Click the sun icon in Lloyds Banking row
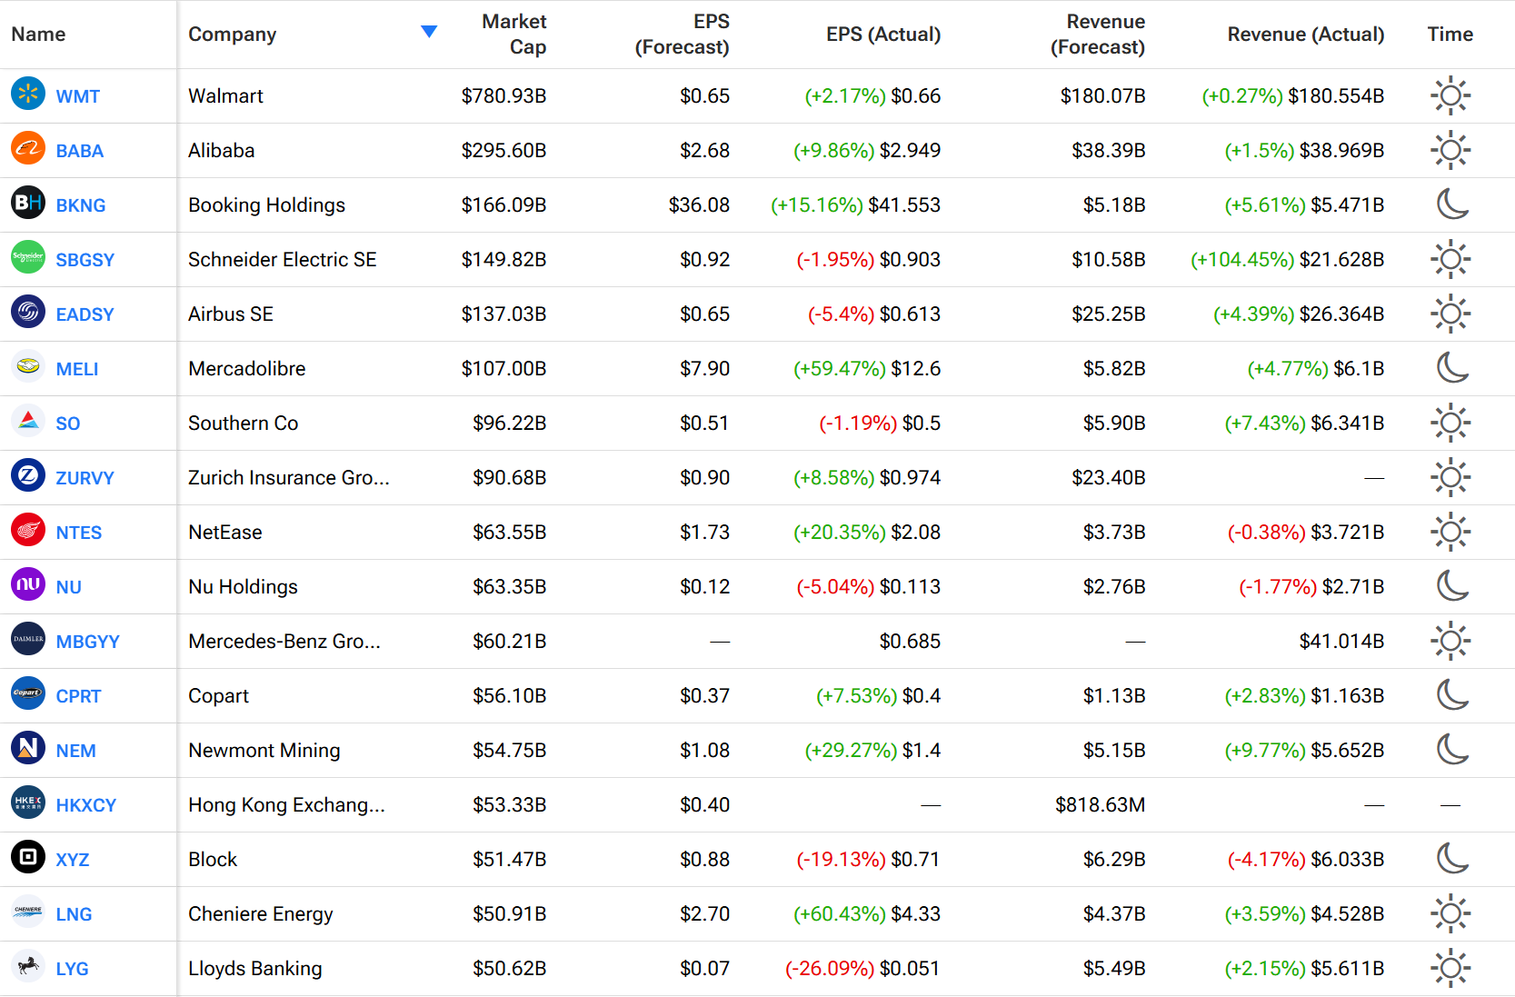 tap(1450, 968)
